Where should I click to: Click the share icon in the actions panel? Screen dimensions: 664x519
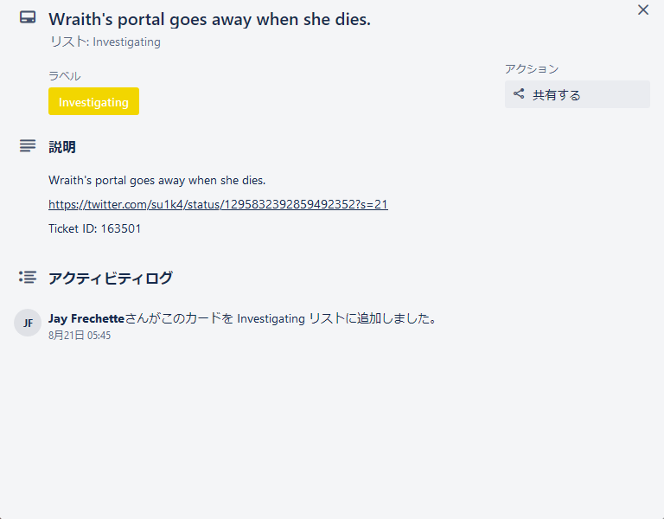[x=519, y=94]
